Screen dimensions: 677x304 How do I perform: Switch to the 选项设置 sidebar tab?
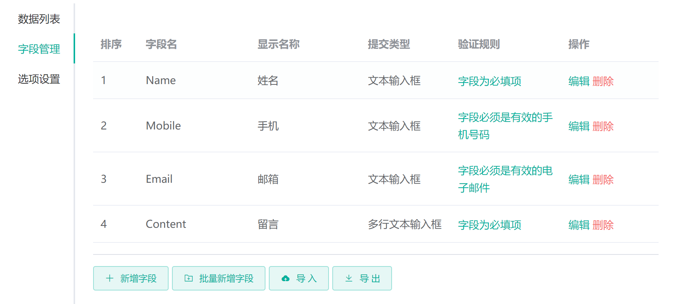(39, 79)
